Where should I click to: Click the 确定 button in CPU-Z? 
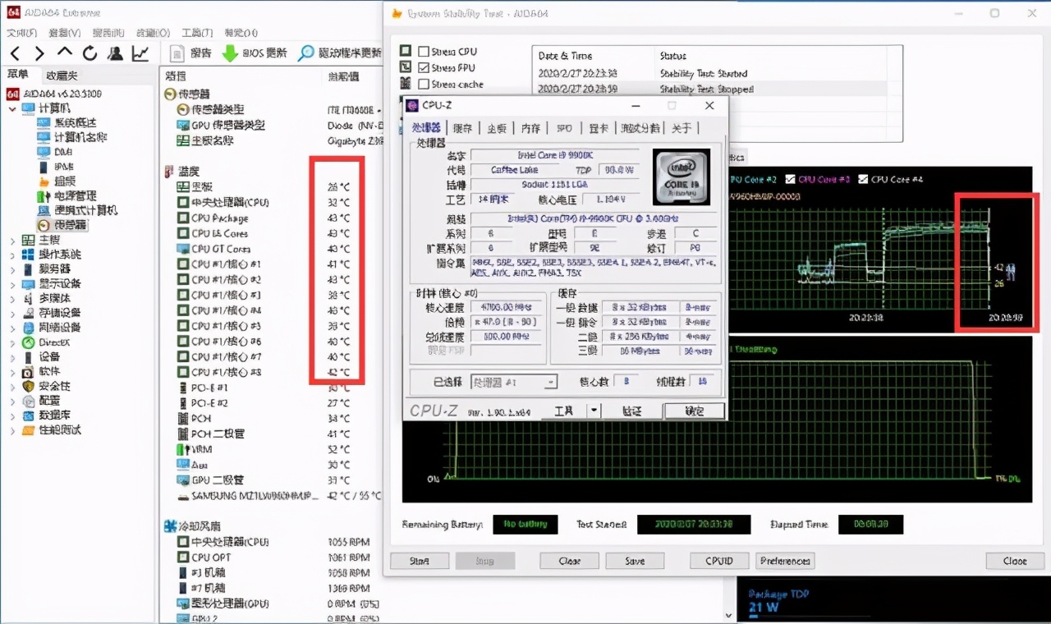pyautogui.click(x=694, y=411)
